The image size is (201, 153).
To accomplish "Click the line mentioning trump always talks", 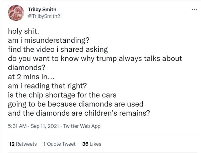I will (x=95, y=58).
